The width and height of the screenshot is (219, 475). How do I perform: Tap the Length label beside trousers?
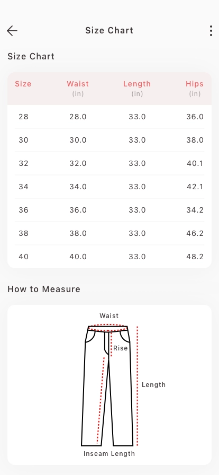153,385
